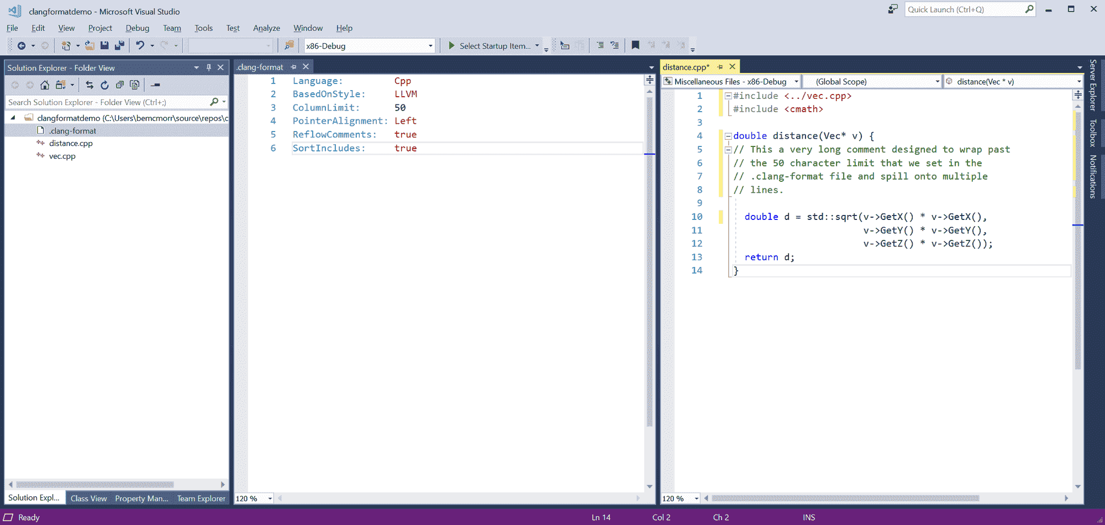Close the distance.cpp tab
Screen dimensions: 1105x525
[x=732, y=67]
